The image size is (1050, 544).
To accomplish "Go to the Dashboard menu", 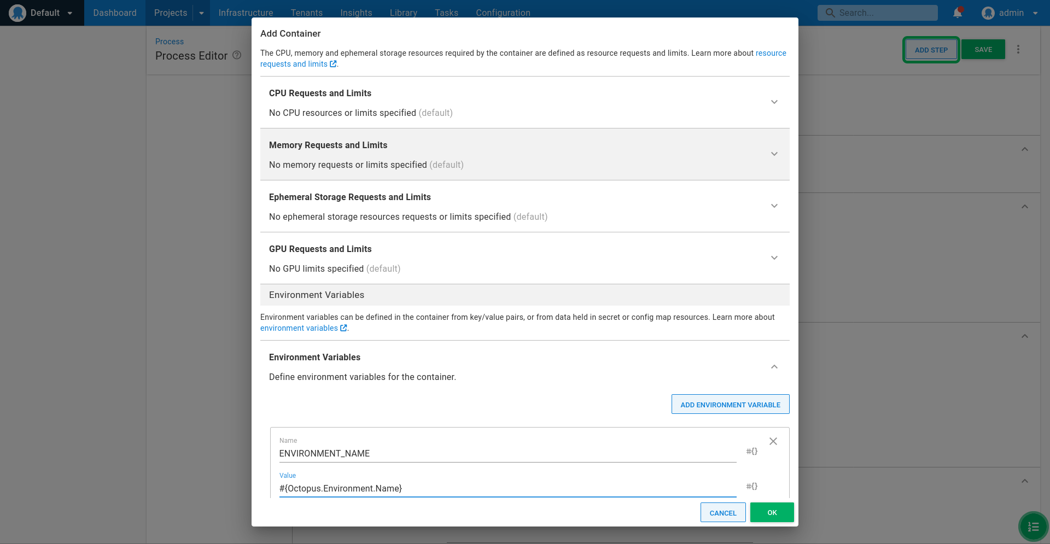I will 115,13.
